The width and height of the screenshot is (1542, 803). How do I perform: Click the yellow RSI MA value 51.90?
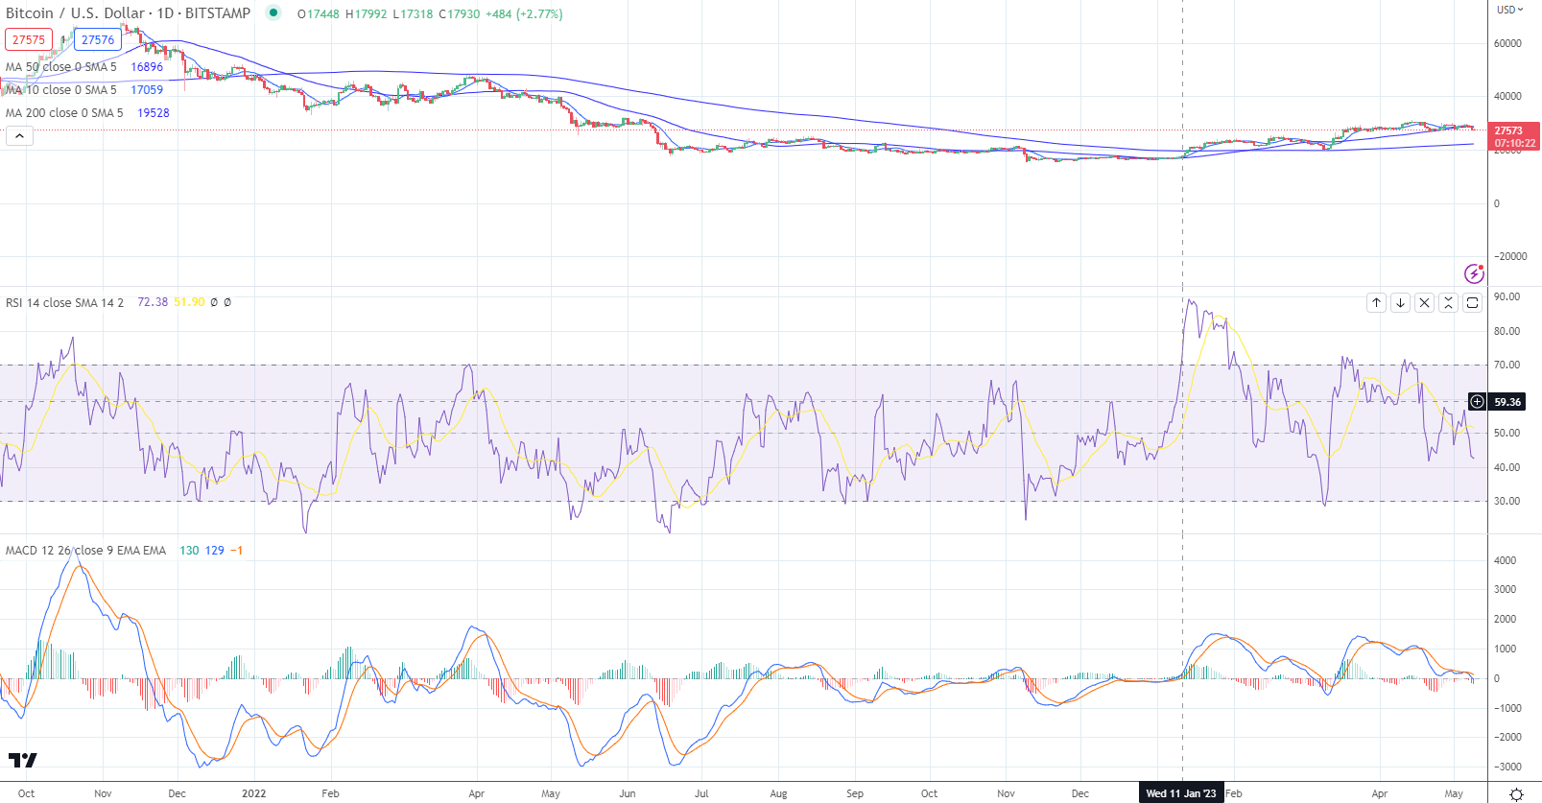tap(189, 302)
